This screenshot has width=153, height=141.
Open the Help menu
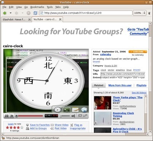(66, 7)
